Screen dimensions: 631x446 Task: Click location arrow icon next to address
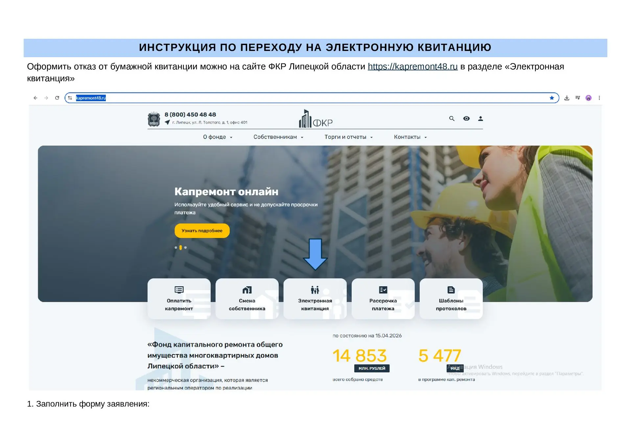coord(167,123)
